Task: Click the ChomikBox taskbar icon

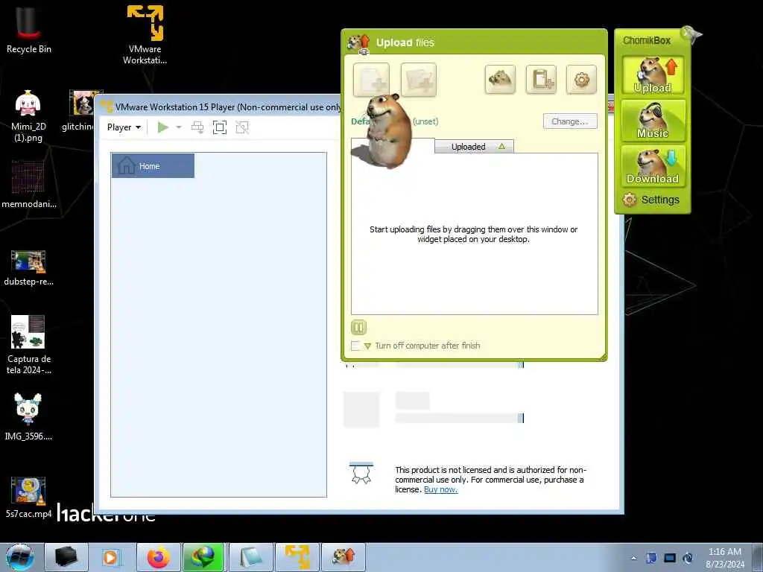Action: point(343,557)
